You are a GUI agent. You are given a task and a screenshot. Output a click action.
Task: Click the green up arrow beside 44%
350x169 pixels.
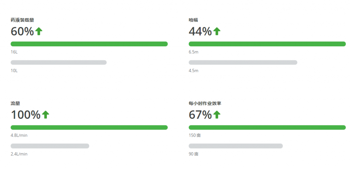217,31
